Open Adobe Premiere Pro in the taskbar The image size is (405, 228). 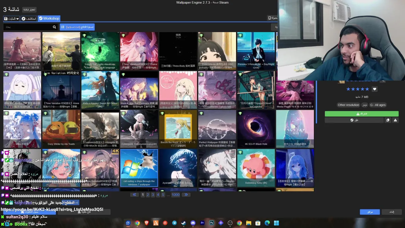point(202,223)
